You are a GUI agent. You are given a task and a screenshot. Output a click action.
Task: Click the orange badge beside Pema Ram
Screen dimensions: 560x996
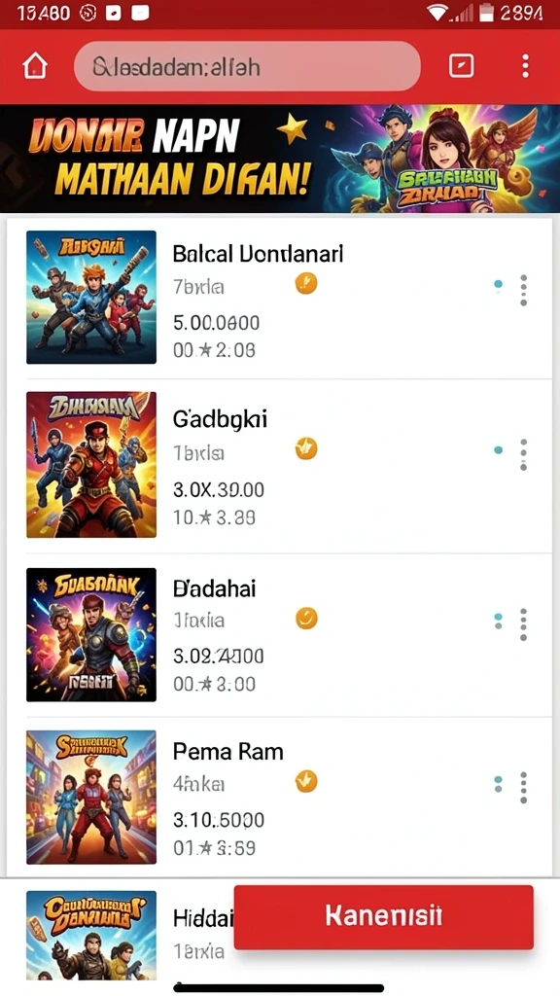coord(306,781)
